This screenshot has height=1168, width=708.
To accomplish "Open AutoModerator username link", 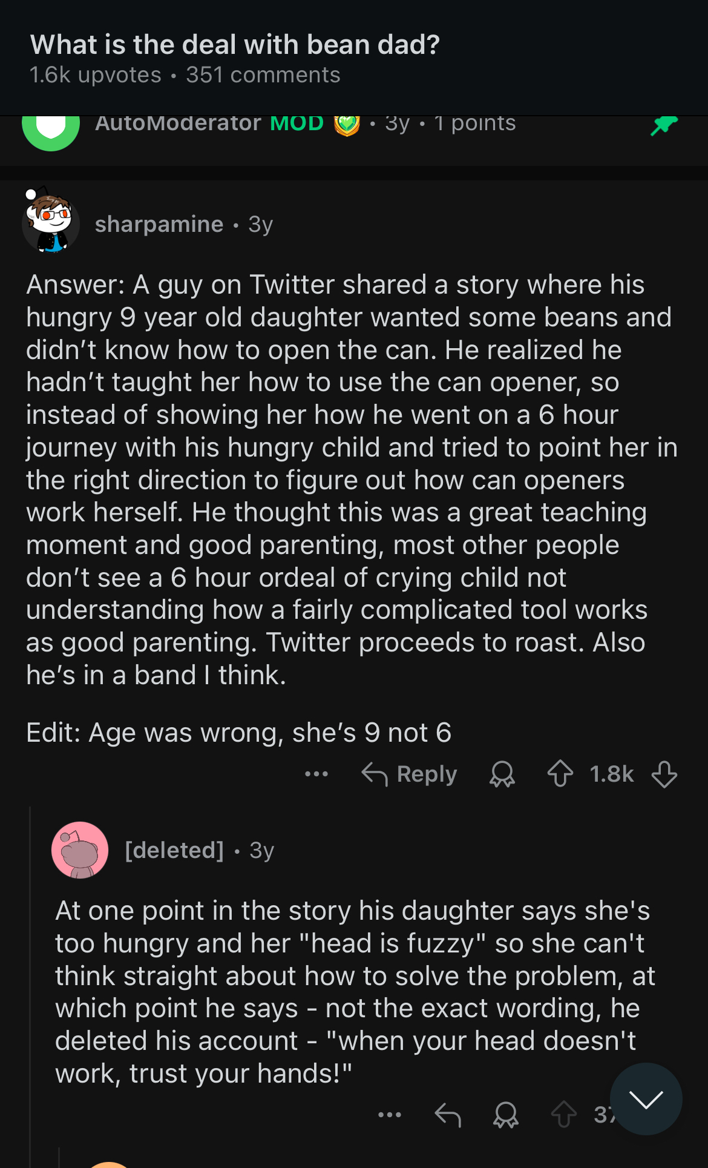I will click(x=178, y=124).
